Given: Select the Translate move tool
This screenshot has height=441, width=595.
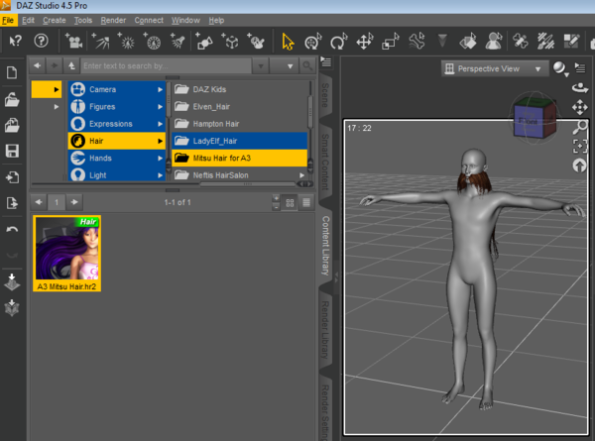Looking at the screenshot, I should [x=365, y=41].
